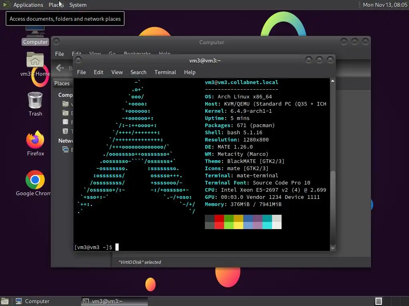Click the bright yellow block in lower palette row
409x306 pixels.
(238, 226)
